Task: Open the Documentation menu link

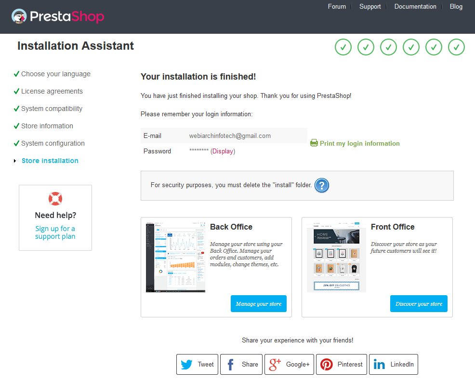Action: [x=415, y=7]
